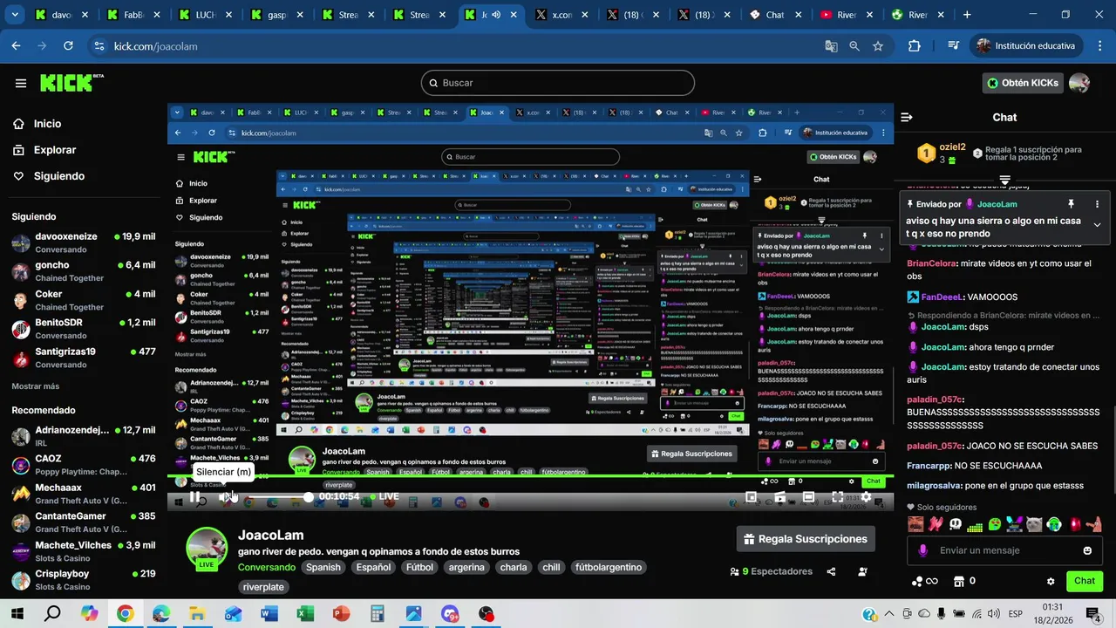
Task: Open Excel from the taskbar
Action: (305, 614)
